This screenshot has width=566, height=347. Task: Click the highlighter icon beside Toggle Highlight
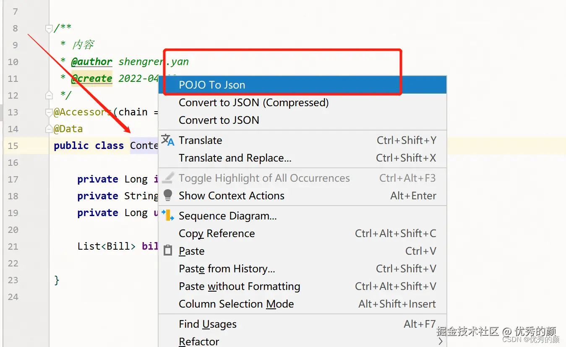[168, 178]
